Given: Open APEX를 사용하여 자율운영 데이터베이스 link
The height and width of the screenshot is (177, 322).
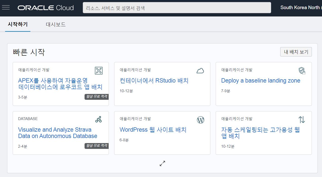Looking at the screenshot, I should point(60,84).
